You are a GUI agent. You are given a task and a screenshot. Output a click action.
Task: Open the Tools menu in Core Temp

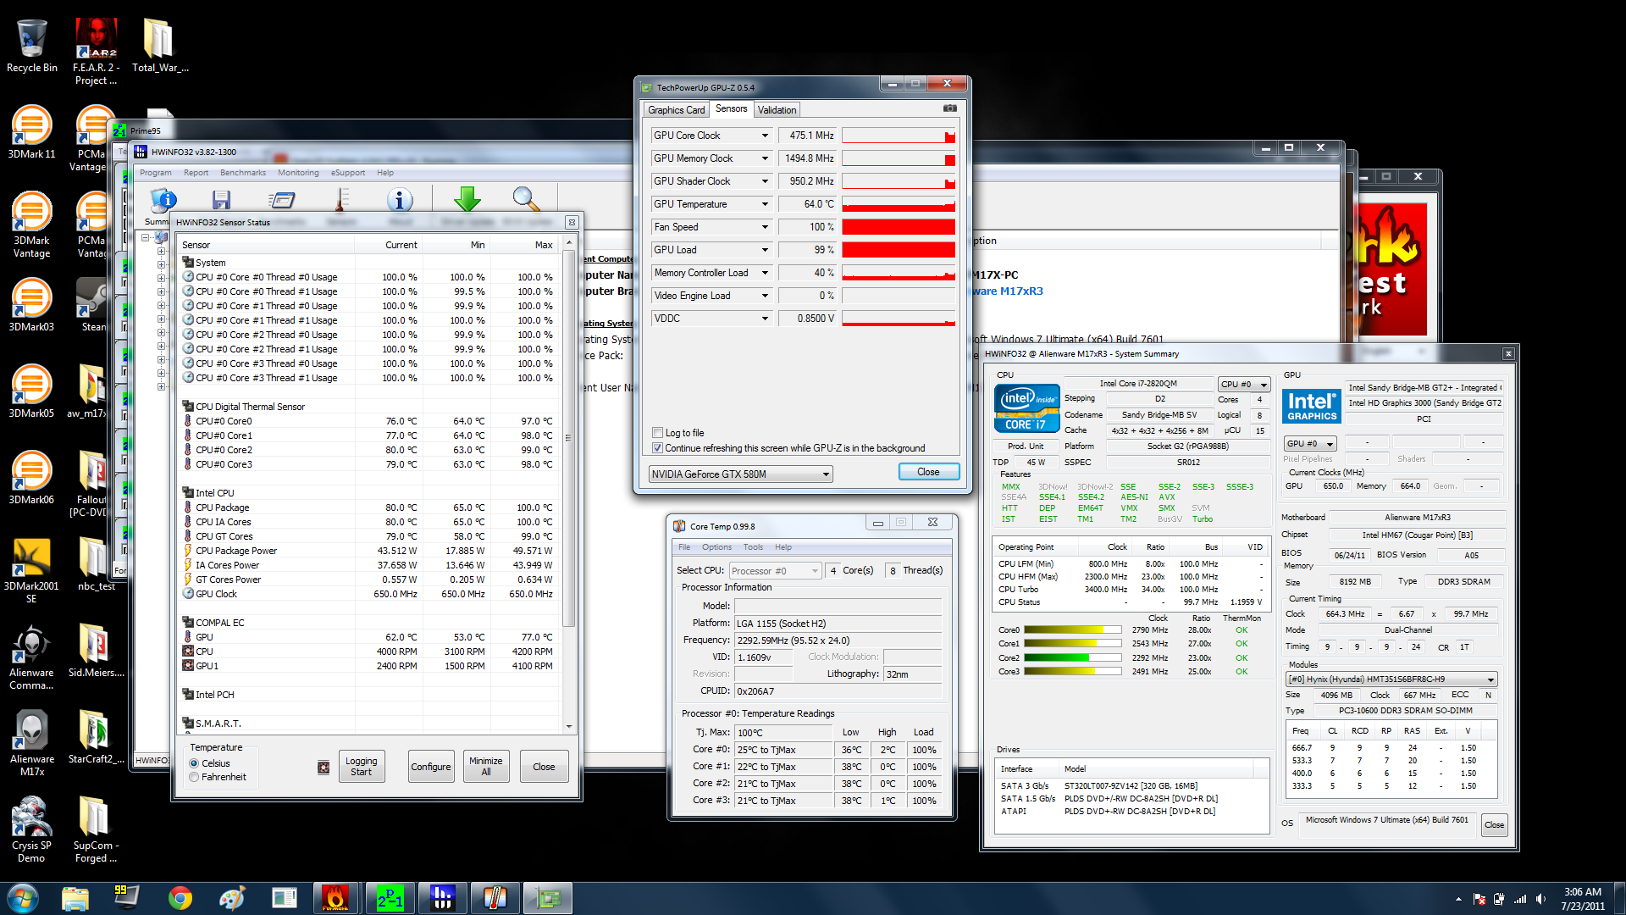tap(753, 547)
